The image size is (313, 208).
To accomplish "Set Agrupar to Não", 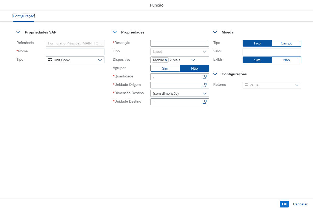I will [x=194, y=68].
